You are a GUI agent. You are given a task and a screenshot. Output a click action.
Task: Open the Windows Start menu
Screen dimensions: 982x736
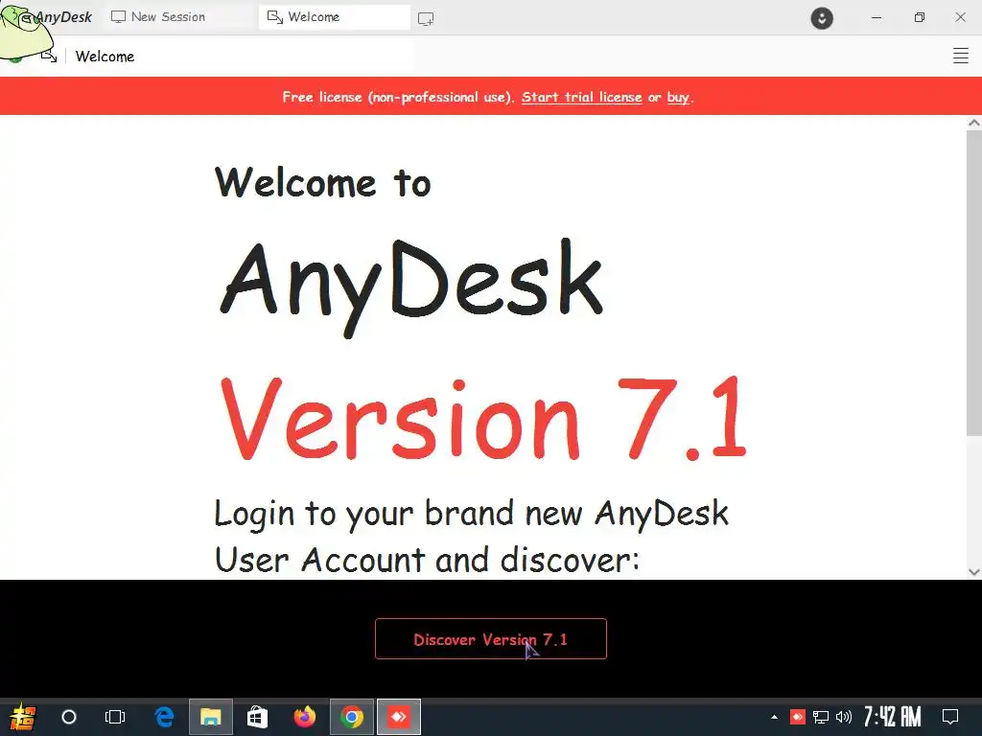pos(22,717)
